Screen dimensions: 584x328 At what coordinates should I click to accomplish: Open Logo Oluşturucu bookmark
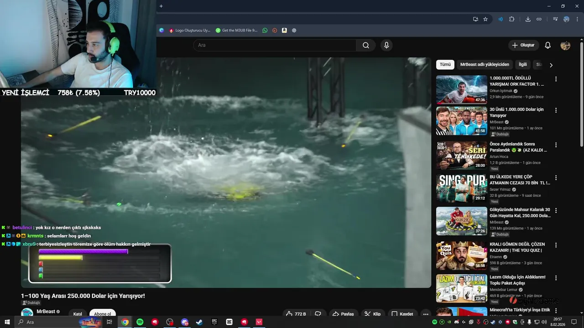coord(190,31)
